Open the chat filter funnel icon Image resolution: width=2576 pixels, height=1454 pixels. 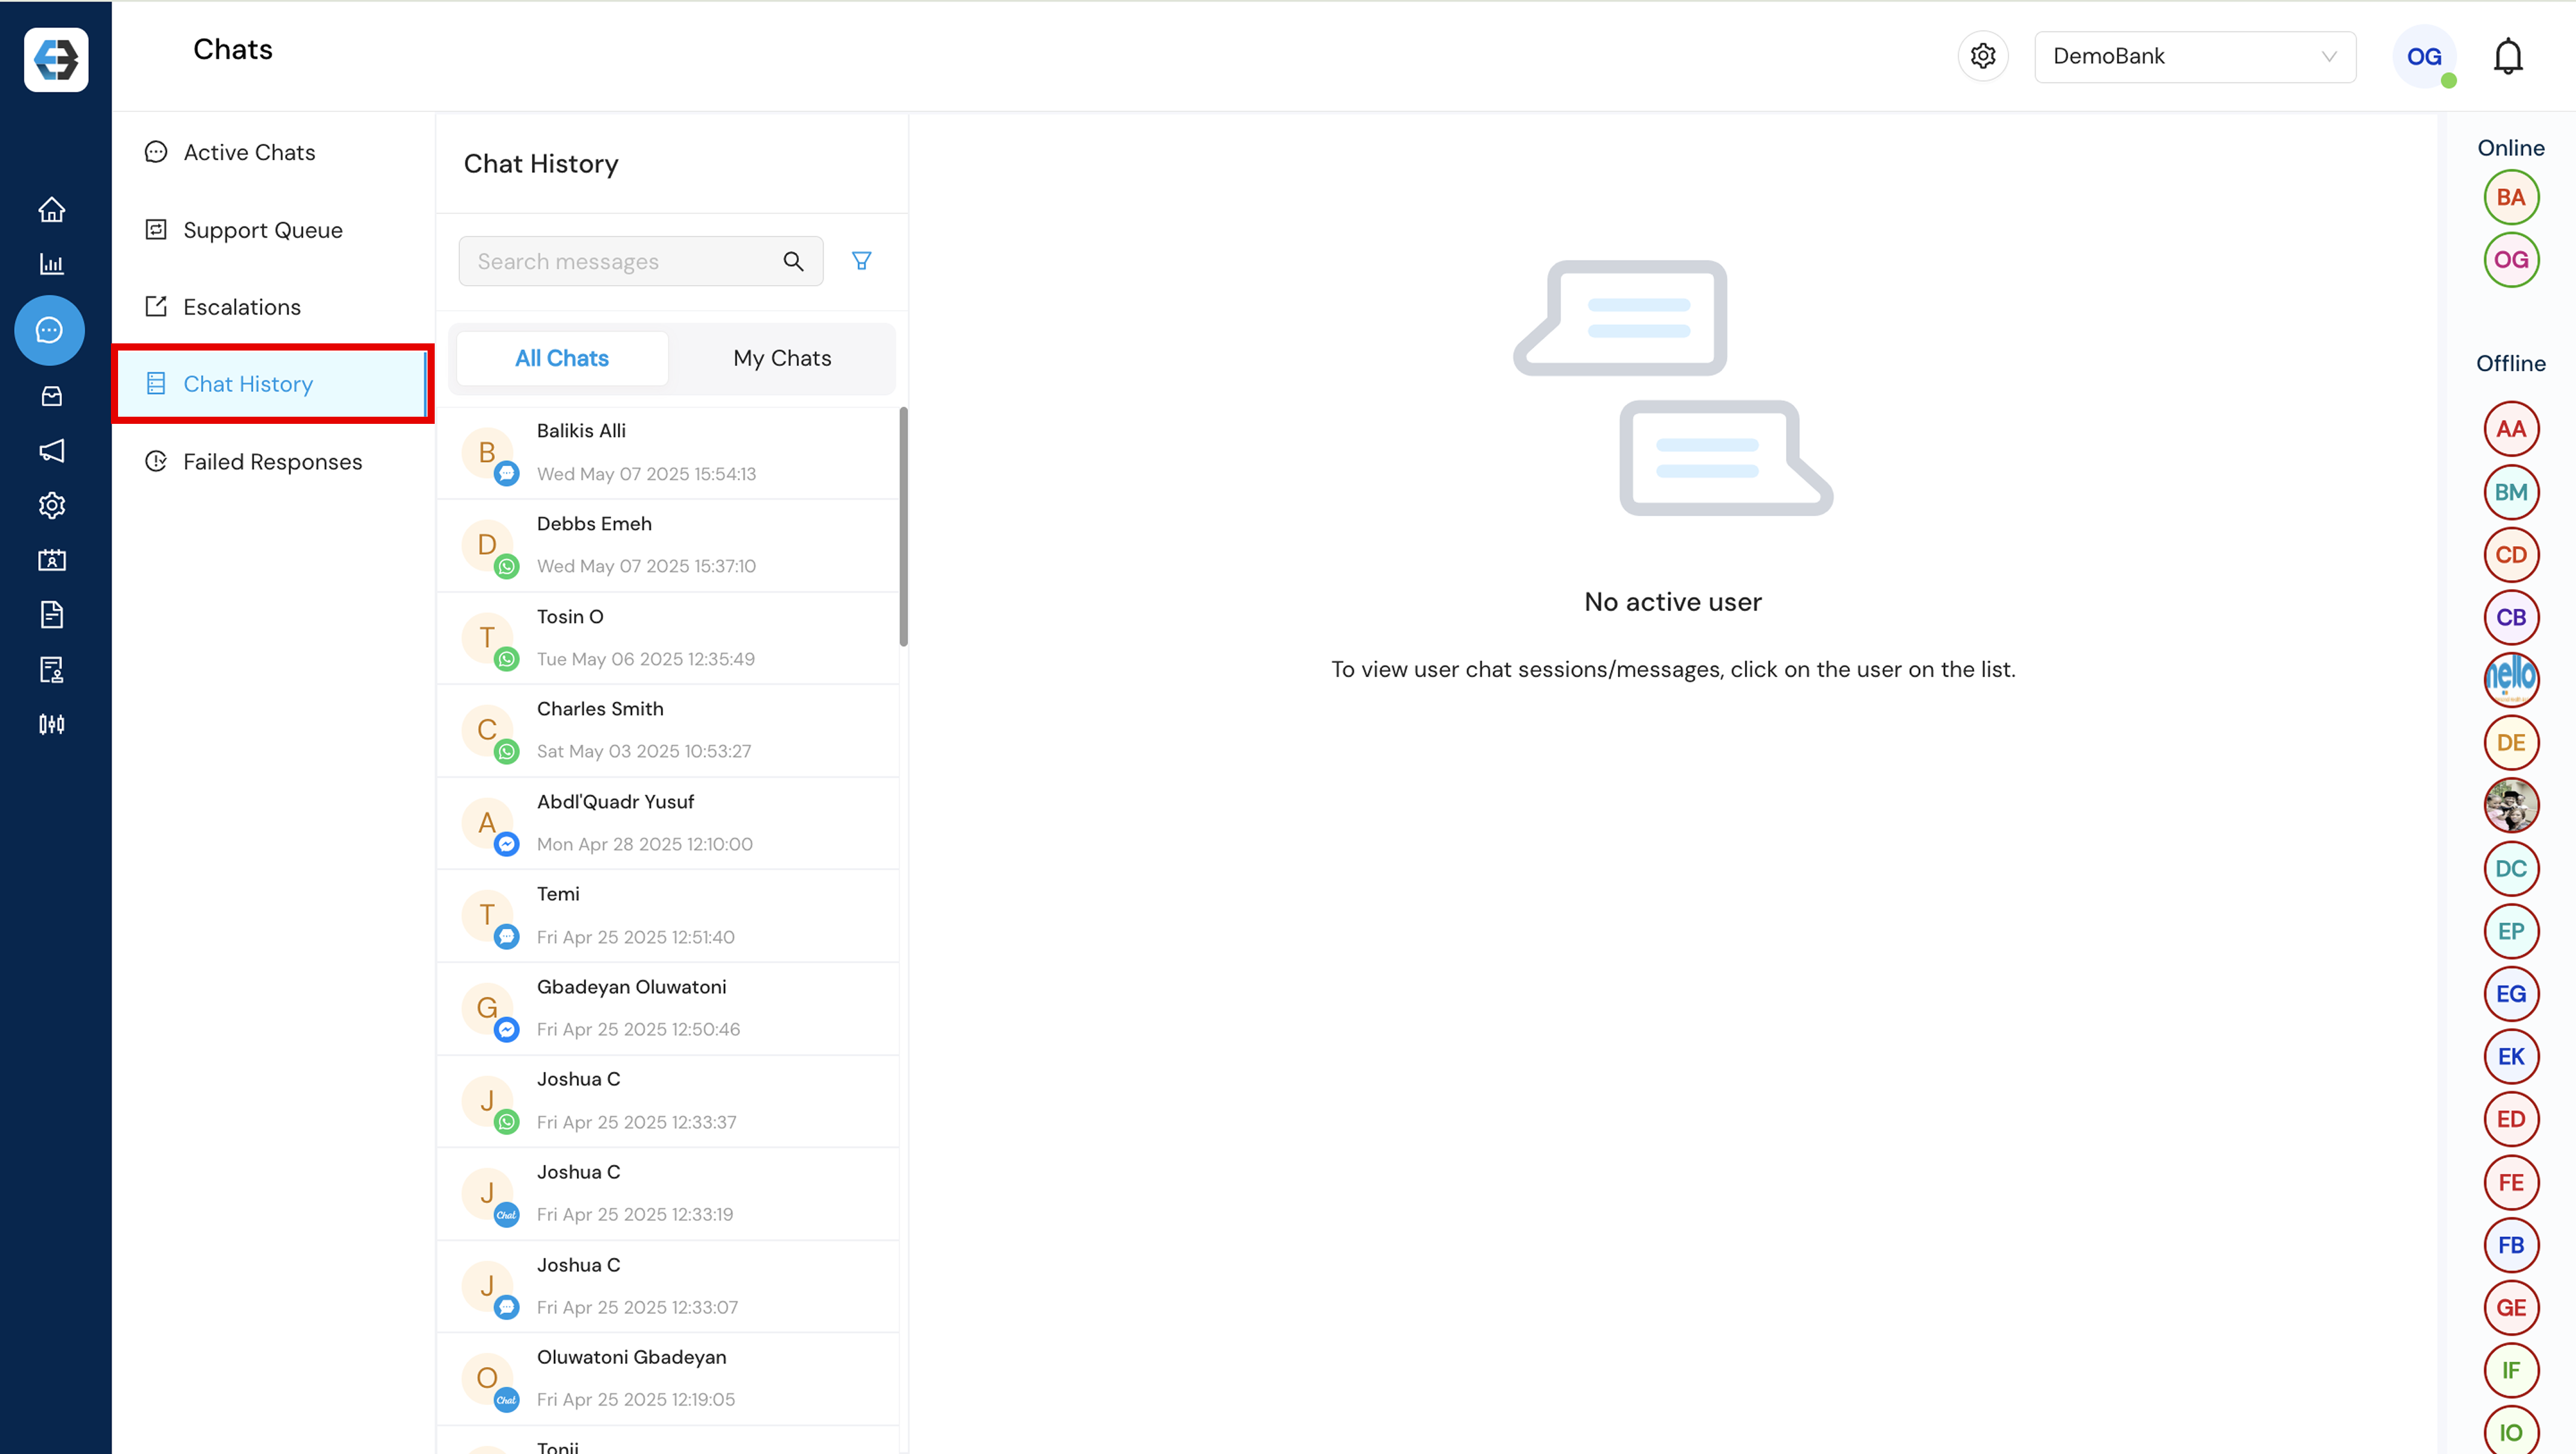coord(861,261)
